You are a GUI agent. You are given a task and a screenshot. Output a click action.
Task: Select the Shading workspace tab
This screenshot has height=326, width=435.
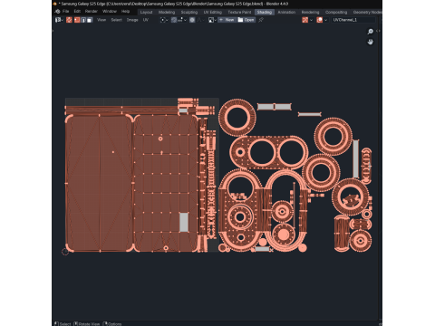click(265, 12)
